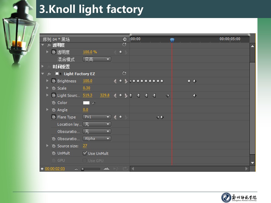Select the last Brightness keyframe
The image size is (271, 203).
tap(194, 81)
